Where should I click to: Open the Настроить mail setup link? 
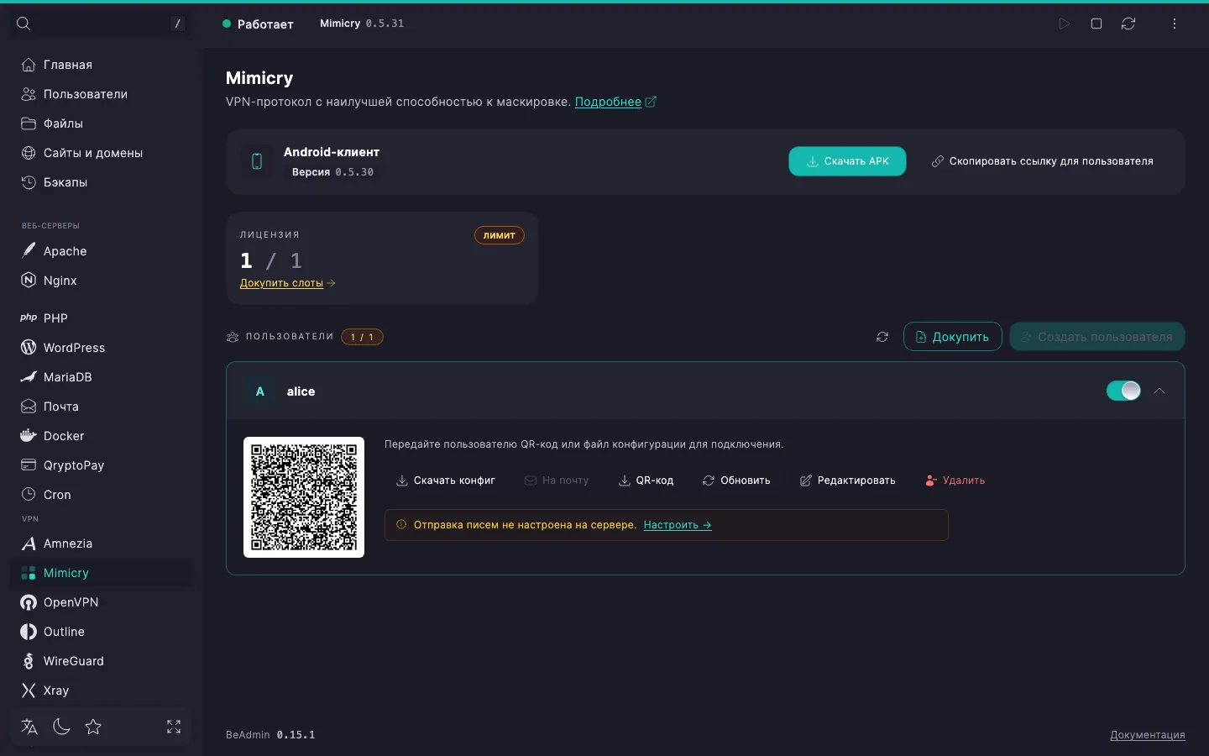coord(678,525)
